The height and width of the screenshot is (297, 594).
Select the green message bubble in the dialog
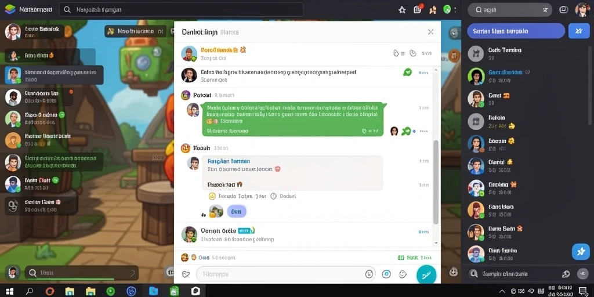click(292, 119)
